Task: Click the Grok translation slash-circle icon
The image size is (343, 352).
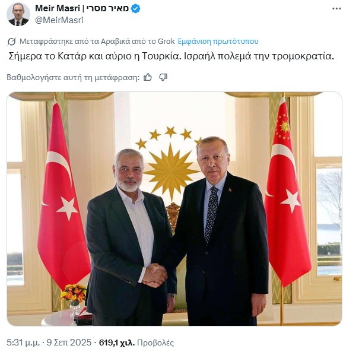Action: (x=12, y=42)
